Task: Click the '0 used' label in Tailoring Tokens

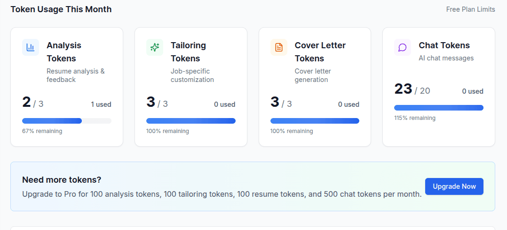Action: point(225,104)
